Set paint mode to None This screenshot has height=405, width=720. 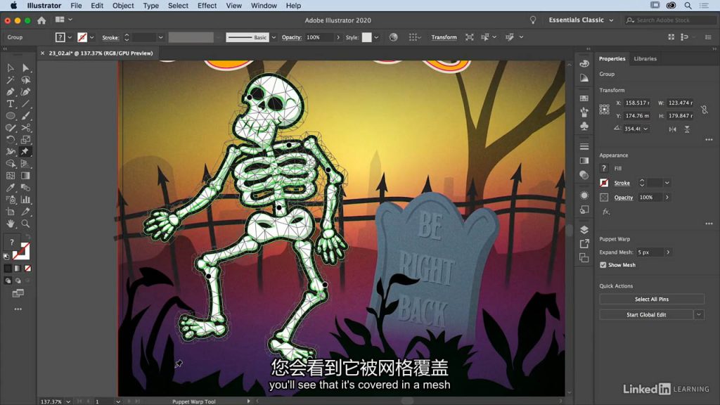point(28,268)
